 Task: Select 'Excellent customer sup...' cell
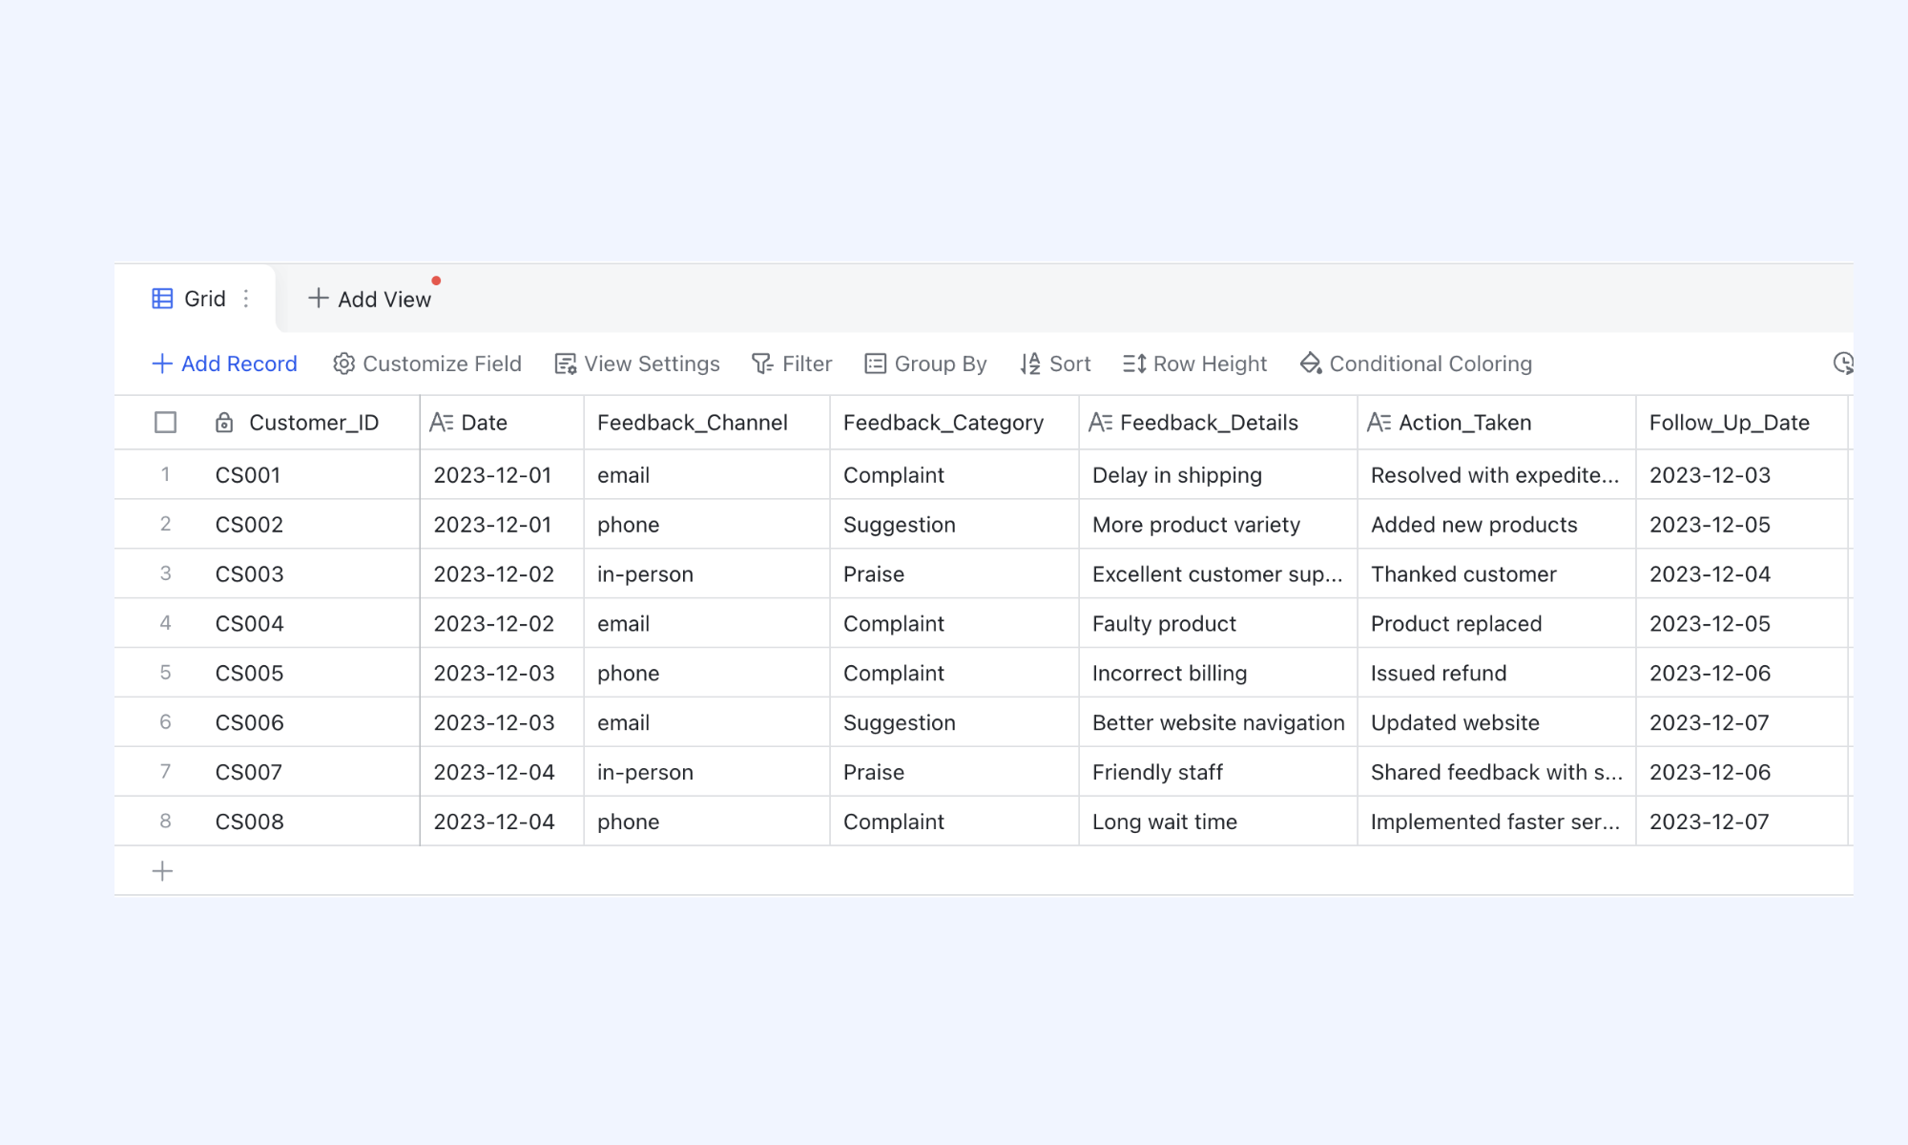point(1218,573)
